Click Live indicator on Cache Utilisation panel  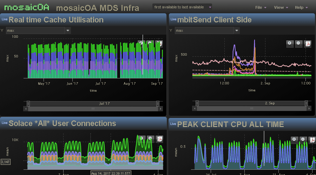pyautogui.click(x=5, y=19)
